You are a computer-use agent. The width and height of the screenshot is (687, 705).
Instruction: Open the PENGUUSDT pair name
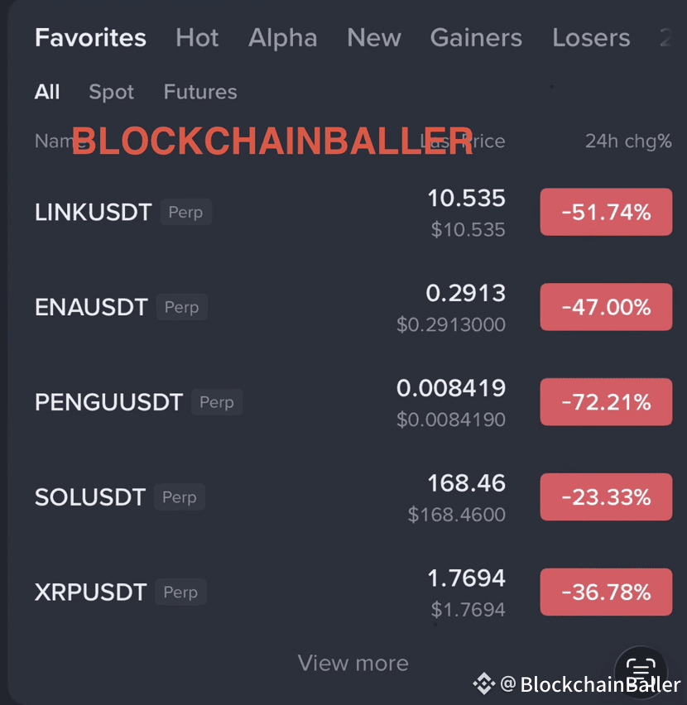coord(108,403)
